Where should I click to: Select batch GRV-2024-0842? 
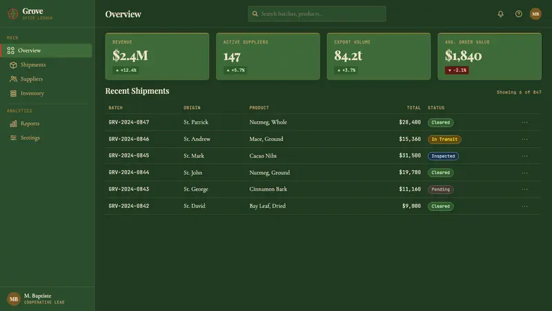coord(129,206)
